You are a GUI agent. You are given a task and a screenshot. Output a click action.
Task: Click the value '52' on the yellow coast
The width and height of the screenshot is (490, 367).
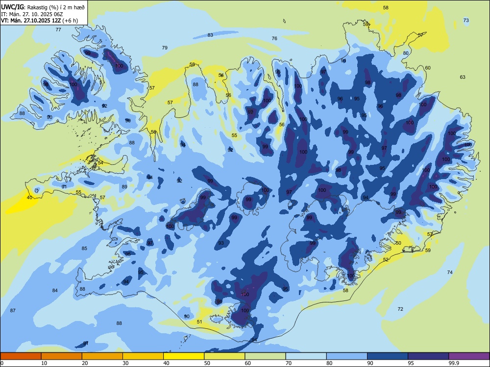(386, 260)
